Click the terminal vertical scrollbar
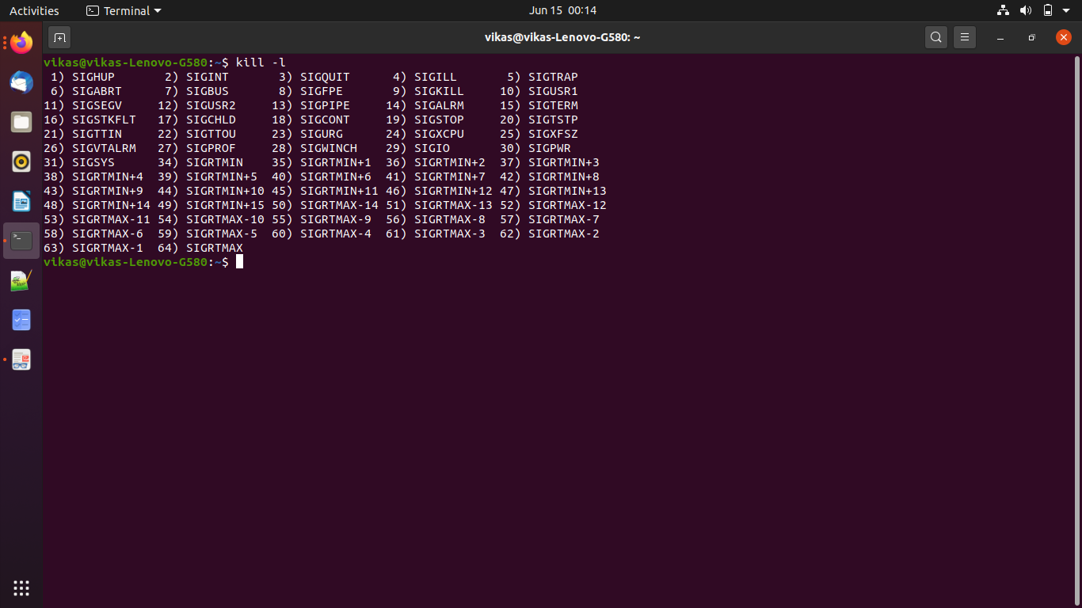The width and height of the screenshot is (1082, 608). coord(1076,329)
